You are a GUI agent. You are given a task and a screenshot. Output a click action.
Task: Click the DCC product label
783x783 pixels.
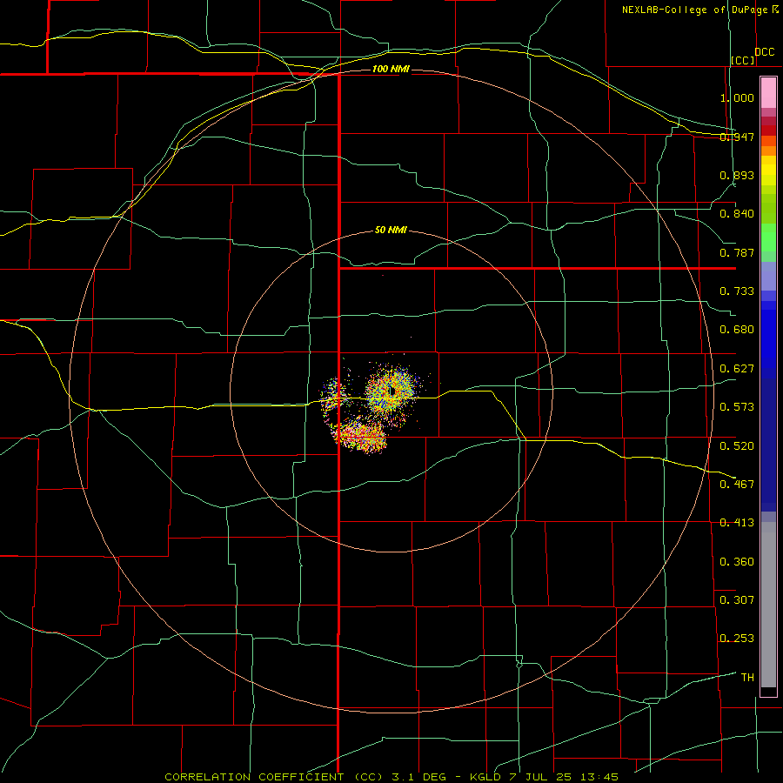[x=764, y=52]
